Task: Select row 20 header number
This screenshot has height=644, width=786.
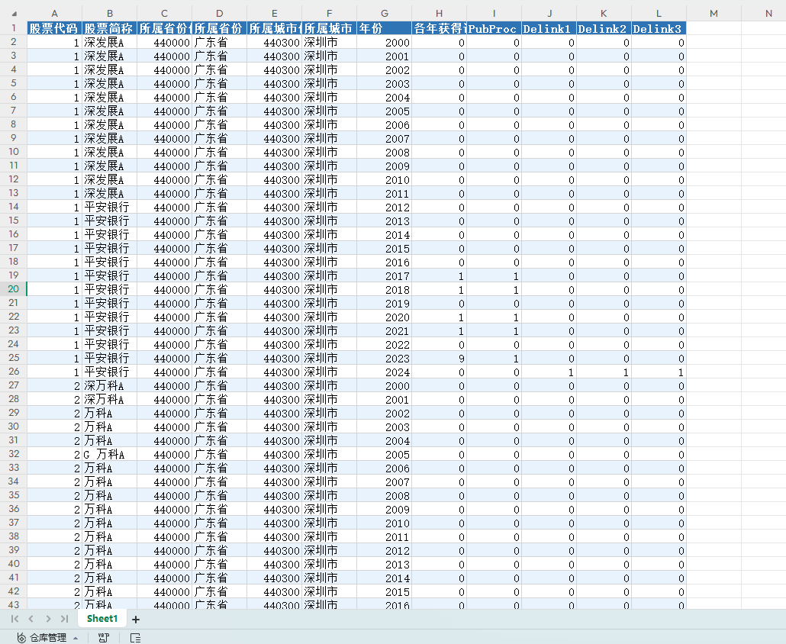Action: coord(14,289)
